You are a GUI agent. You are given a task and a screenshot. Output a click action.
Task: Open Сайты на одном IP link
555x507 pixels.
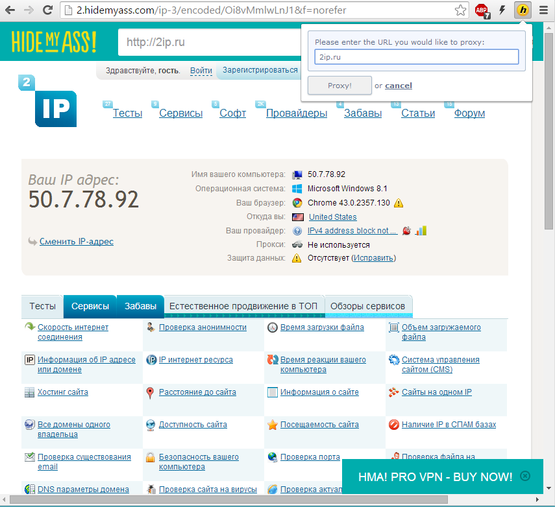[436, 392]
